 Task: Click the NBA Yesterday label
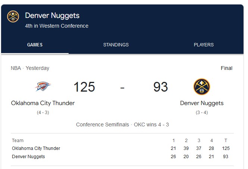coord(30,68)
